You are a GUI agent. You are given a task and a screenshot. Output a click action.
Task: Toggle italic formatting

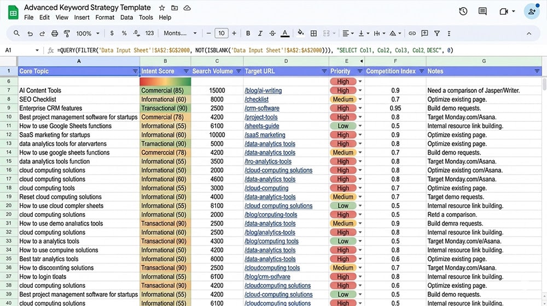[260, 33]
